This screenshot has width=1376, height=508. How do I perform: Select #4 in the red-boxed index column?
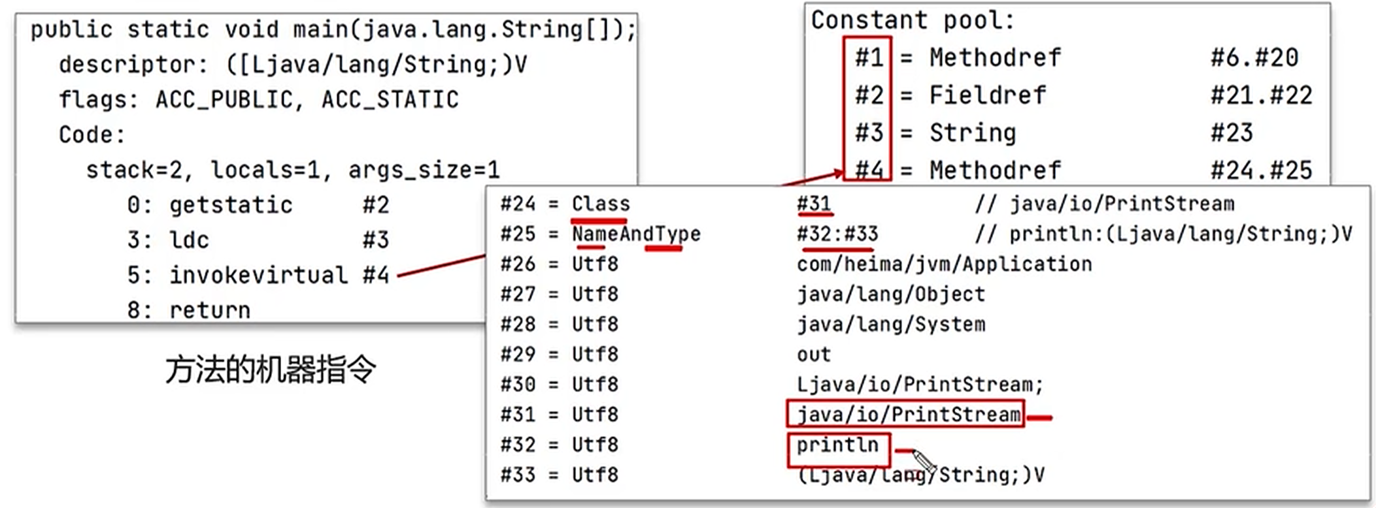(x=869, y=170)
